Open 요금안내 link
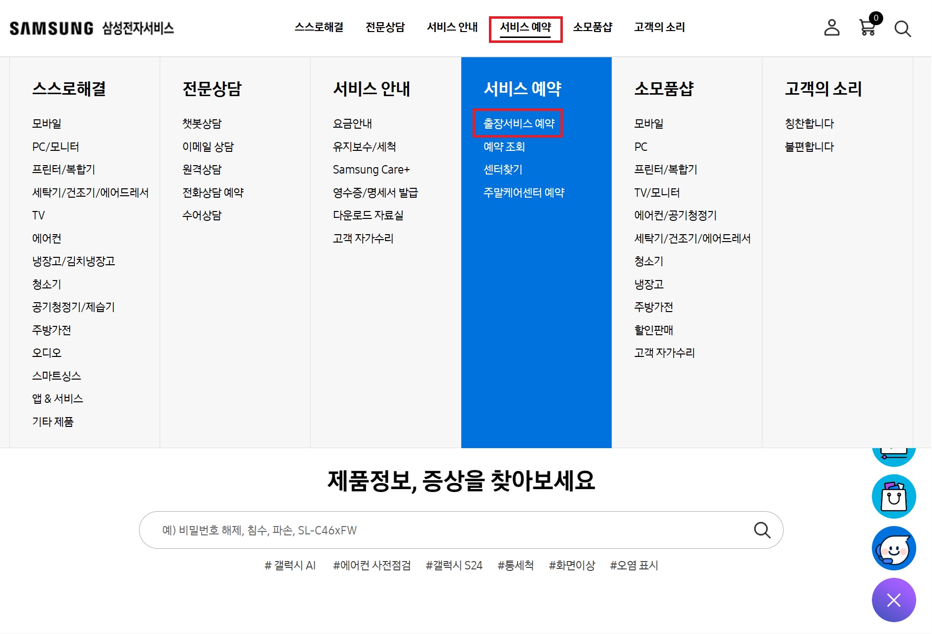This screenshot has width=932, height=634. 352,123
